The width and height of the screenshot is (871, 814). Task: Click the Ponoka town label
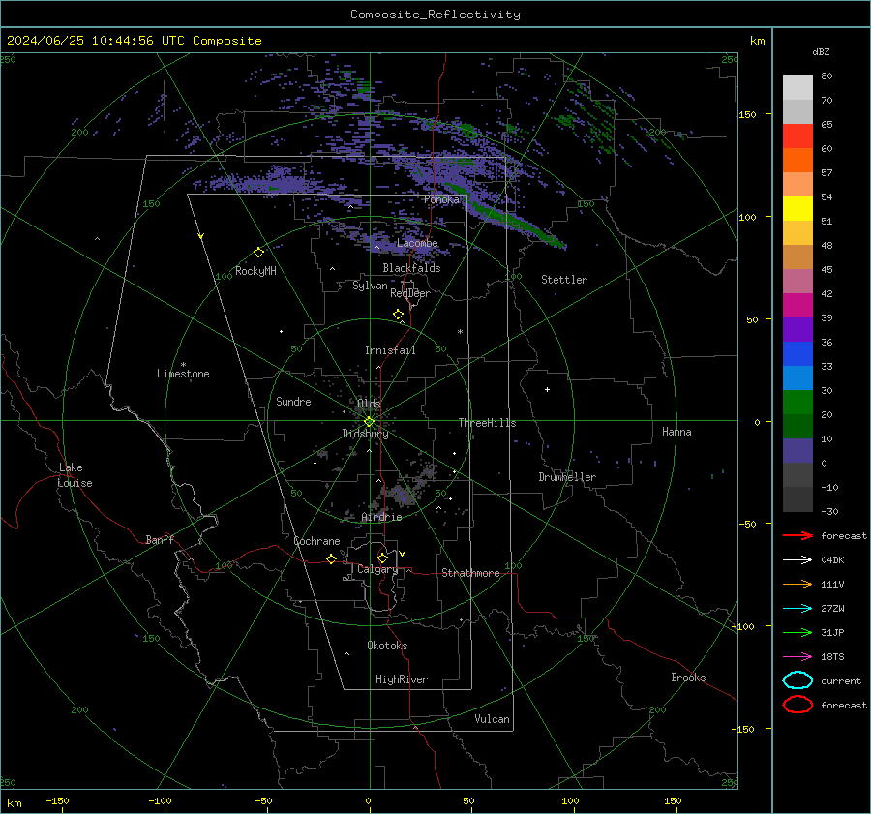click(441, 199)
